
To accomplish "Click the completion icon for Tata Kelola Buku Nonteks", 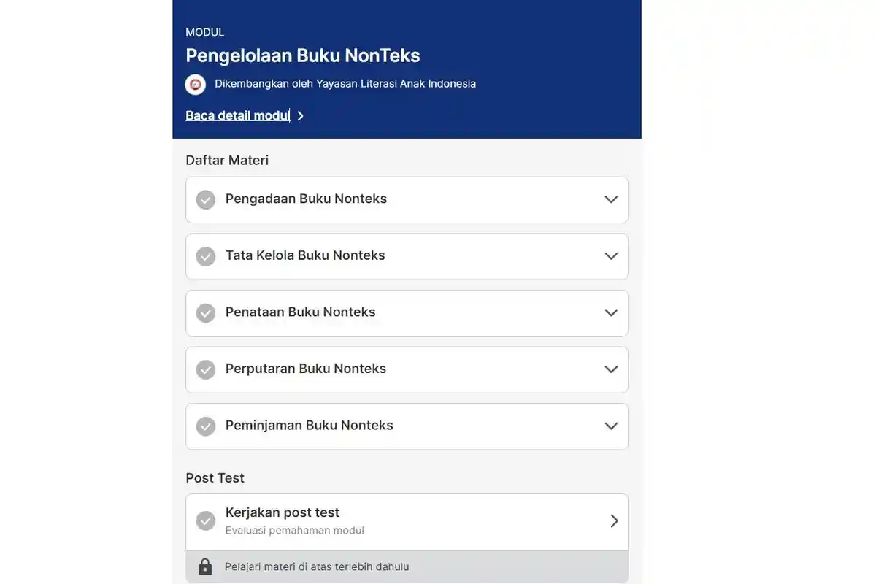I will click(205, 256).
